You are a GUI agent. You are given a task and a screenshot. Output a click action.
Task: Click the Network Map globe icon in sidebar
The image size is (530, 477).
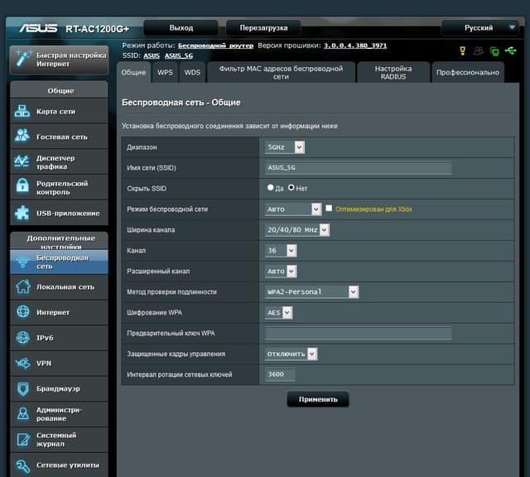tap(22, 111)
